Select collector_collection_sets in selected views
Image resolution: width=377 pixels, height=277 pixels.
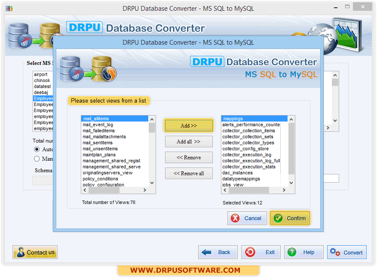click(251, 137)
